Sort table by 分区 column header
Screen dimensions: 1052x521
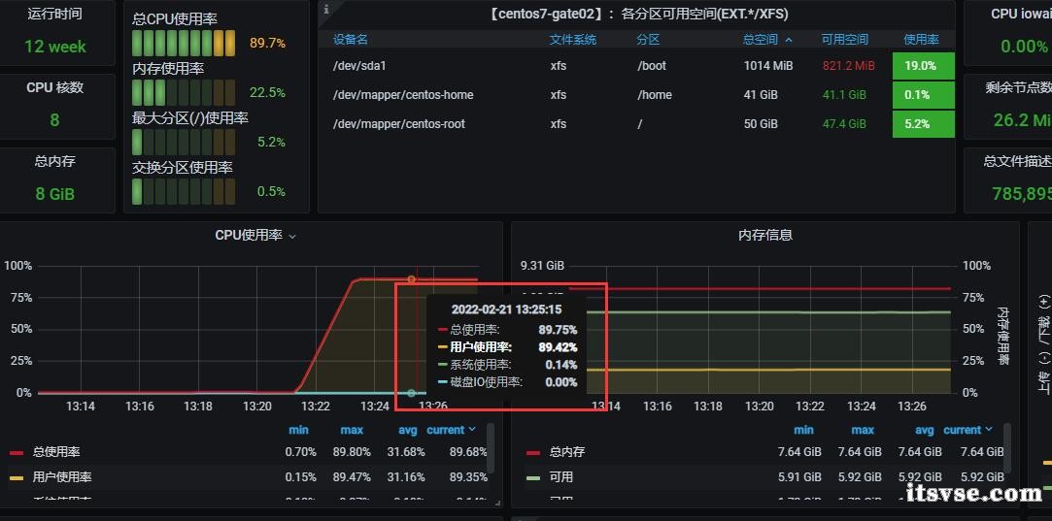[648, 40]
